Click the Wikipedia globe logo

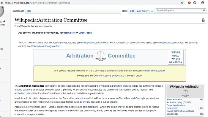click(x=2, y=12)
